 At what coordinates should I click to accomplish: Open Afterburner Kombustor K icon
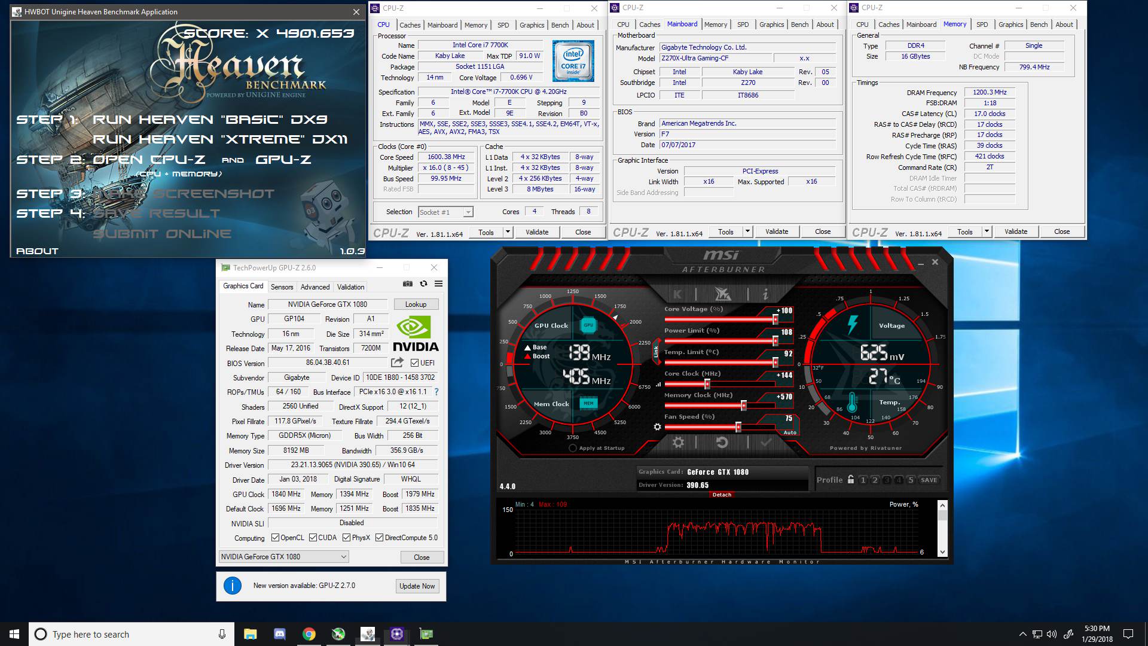[677, 294]
